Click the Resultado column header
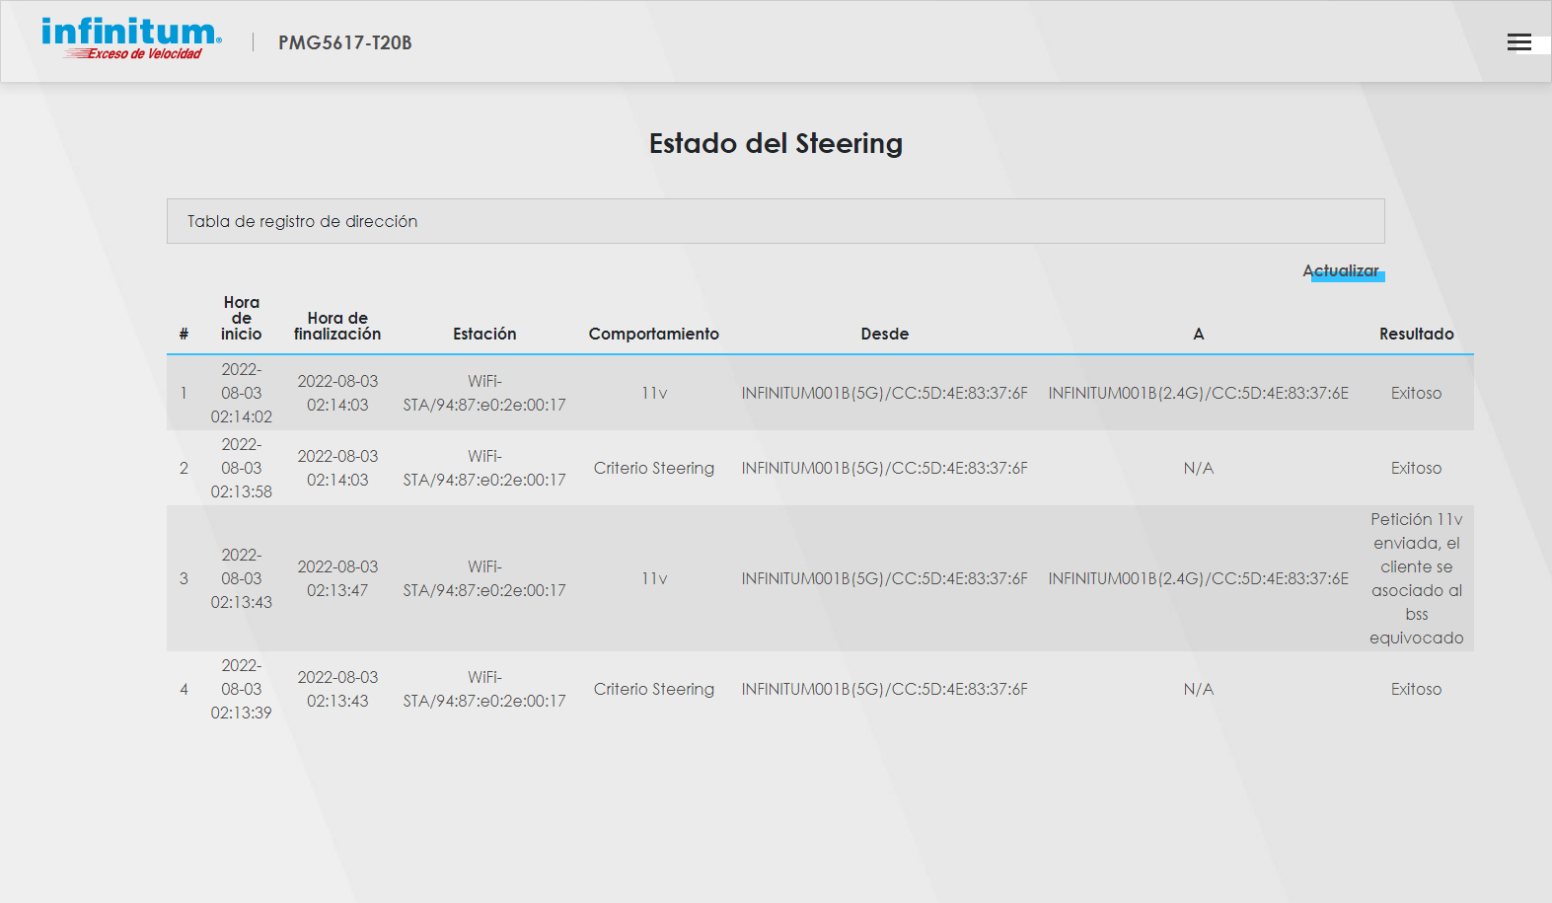The image size is (1552, 903). coord(1416,335)
